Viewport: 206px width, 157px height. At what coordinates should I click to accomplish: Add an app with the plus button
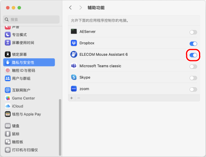pyautogui.click(x=72, y=98)
